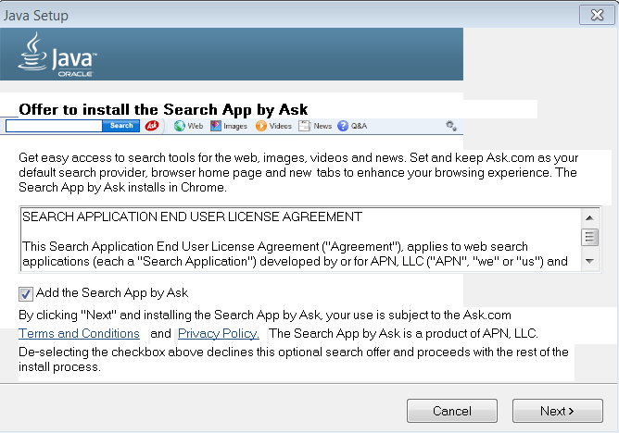Image resolution: width=619 pixels, height=433 pixels.
Task: Open the Privacy Policy link
Action: [x=218, y=333]
